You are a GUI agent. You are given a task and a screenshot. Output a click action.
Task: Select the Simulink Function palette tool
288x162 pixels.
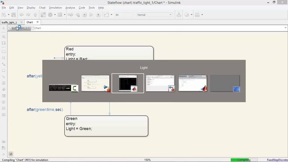4,77
